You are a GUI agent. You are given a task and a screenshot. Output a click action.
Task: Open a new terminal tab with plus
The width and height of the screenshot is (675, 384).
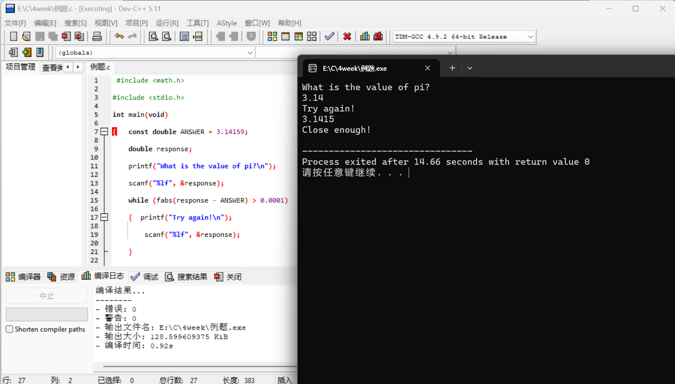pyautogui.click(x=452, y=68)
